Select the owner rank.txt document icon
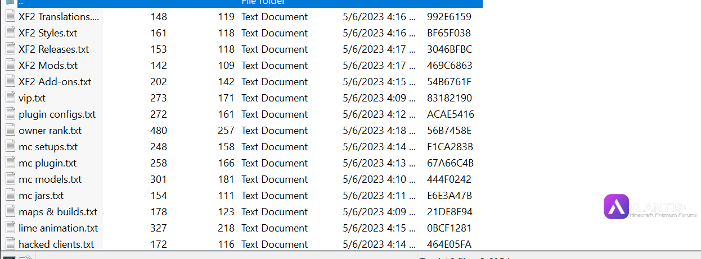This screenshot has width=701, height=259. (10, 130)
